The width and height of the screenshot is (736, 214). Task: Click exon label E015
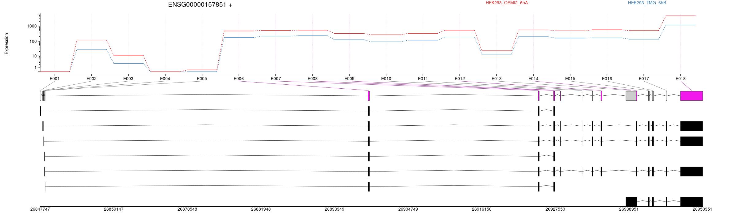coord(570,79)
